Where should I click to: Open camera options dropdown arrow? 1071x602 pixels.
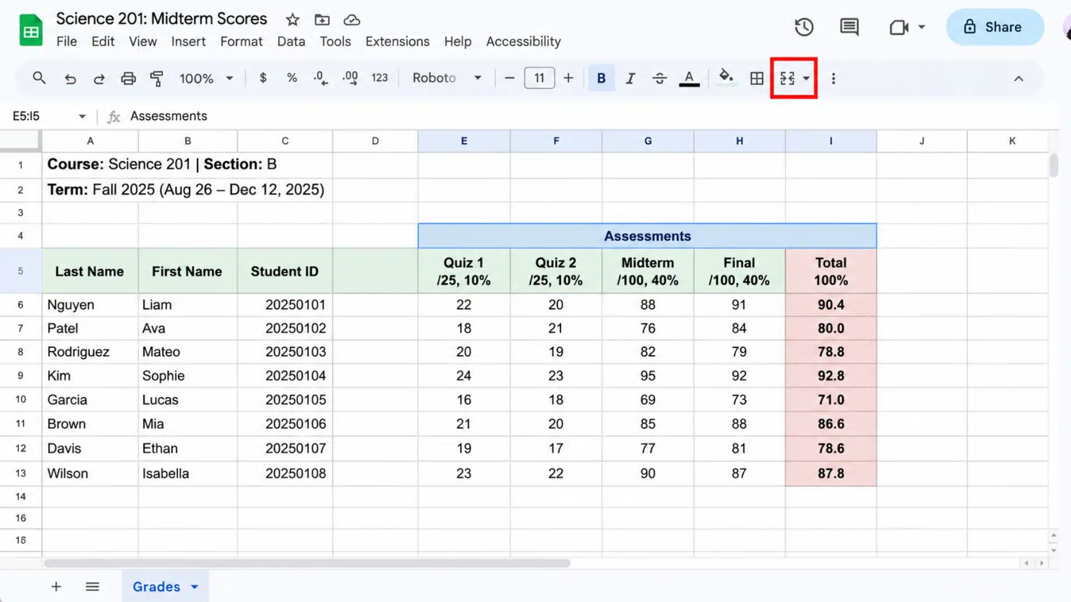pos(922,27)
